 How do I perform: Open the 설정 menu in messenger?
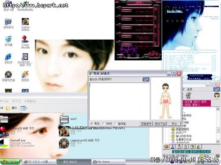click(190, 89)
